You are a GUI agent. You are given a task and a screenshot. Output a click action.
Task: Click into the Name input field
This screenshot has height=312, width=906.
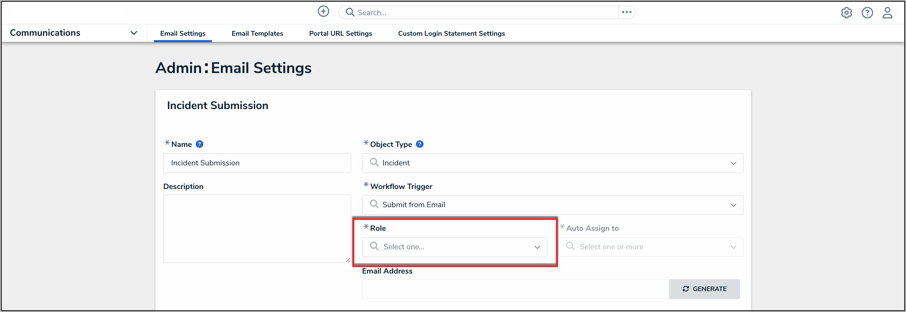pyautogui.click(x=257, y=163)
